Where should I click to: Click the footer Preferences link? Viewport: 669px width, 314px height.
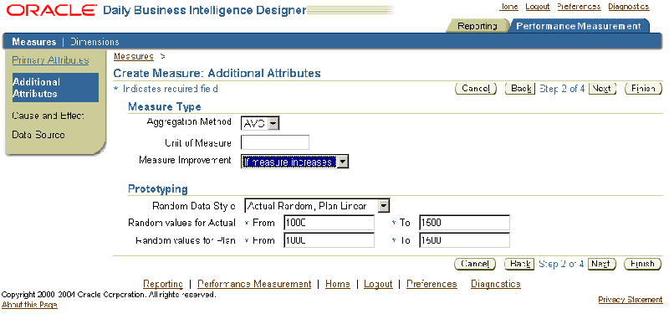432,284
